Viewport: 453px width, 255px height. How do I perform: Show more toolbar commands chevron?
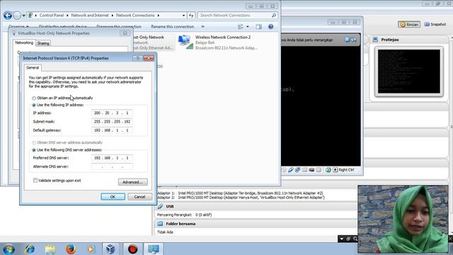click(x=203, y=27)
